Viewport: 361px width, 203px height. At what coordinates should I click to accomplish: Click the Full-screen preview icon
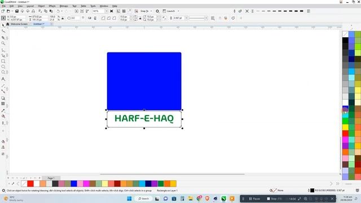pyautogui.click(x=112, y=11)
